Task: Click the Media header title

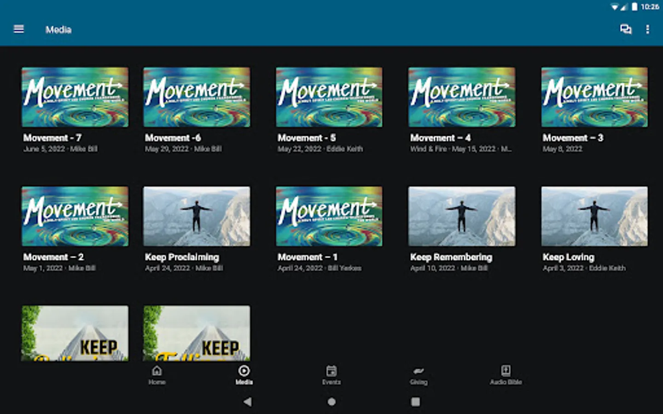Action: 58,30
